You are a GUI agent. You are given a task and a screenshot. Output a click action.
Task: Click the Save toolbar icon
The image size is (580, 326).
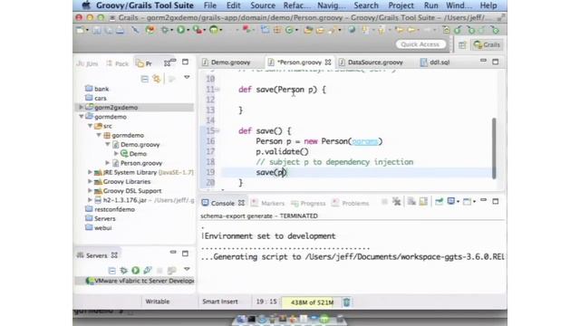(97, 30)
